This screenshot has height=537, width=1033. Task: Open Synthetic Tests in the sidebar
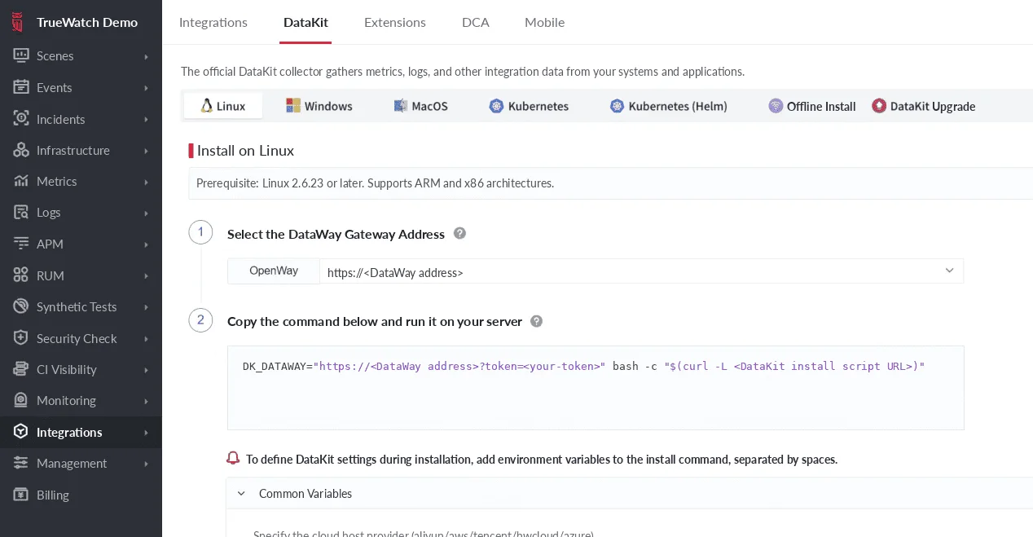[81, 306]
